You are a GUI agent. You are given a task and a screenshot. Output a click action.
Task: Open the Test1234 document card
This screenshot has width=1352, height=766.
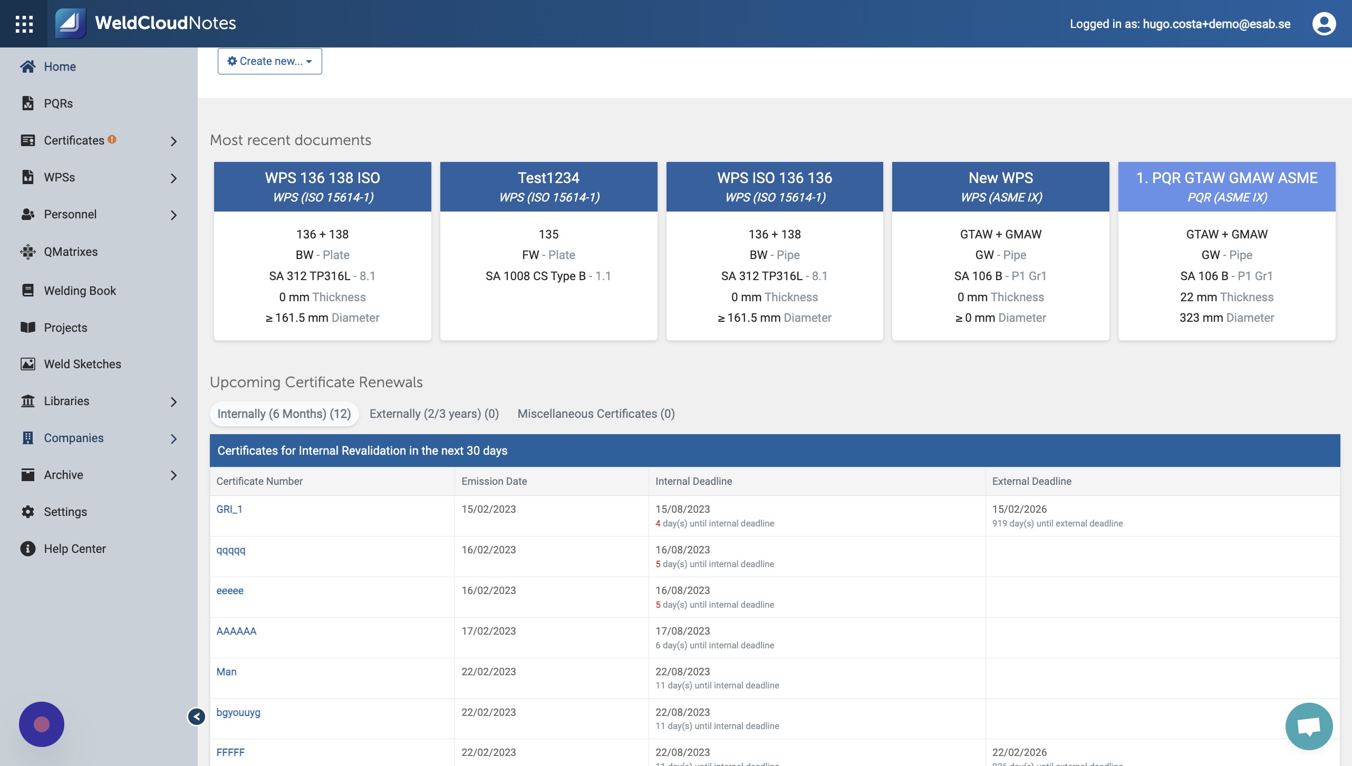point(548,251)
